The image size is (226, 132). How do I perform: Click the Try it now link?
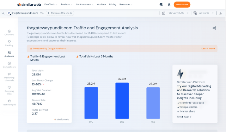[184, 117]
